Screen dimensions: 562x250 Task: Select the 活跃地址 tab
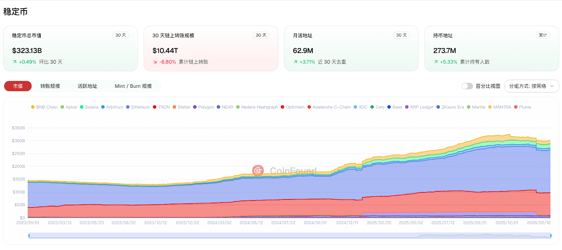click(87, 86)
